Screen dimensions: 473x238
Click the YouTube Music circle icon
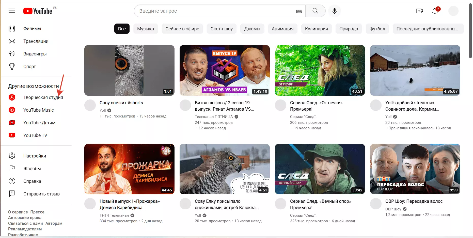[12, 110]
